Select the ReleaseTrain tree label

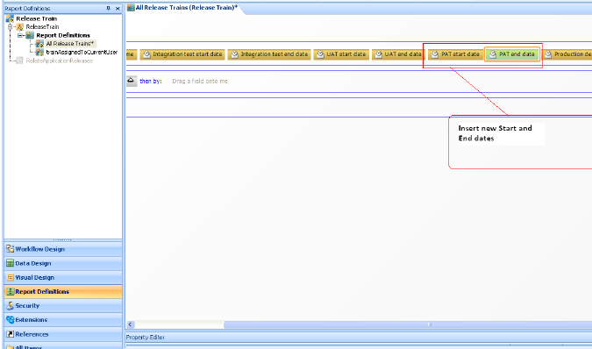(42, 27)
